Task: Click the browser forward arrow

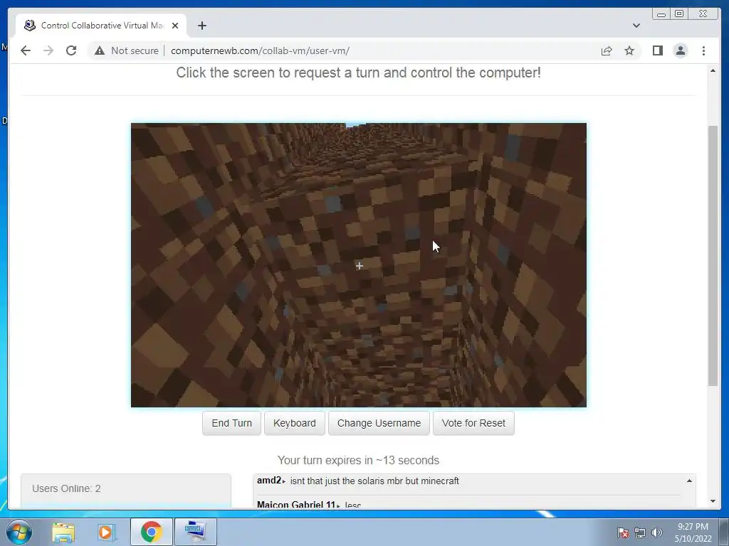Action: click(48, 50)
